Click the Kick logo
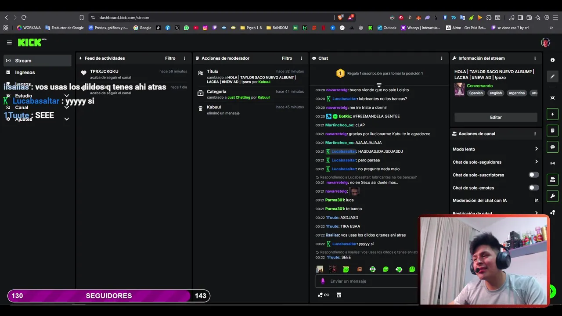Viewport: 562px width, 316px height. [32, 42]
